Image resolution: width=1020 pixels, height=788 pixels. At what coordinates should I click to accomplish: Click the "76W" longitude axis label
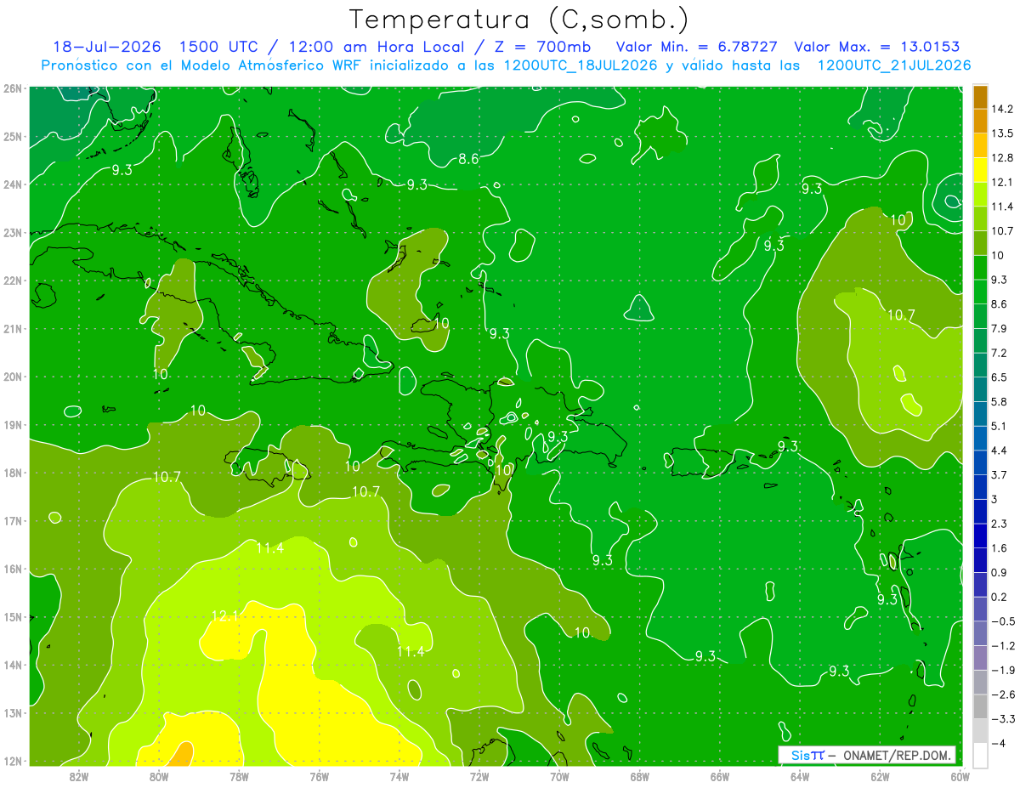(x=320, y=776)
